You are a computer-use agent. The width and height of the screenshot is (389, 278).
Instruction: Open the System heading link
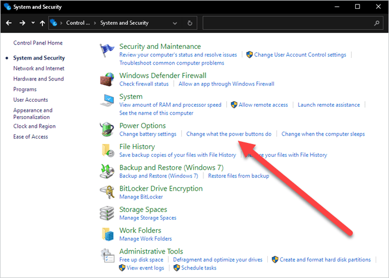[131, 97]
